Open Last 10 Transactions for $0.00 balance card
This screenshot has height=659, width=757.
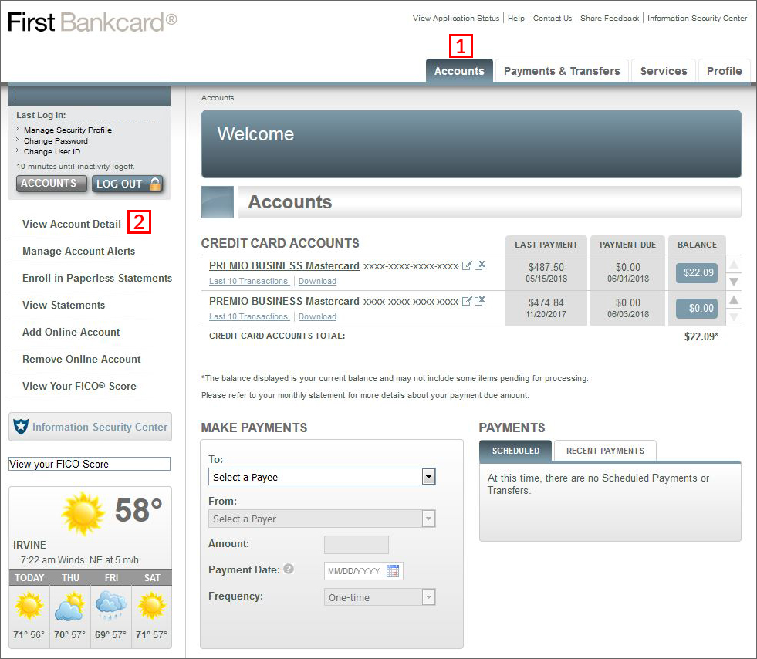pyautogui.click(x=248, y=316)
